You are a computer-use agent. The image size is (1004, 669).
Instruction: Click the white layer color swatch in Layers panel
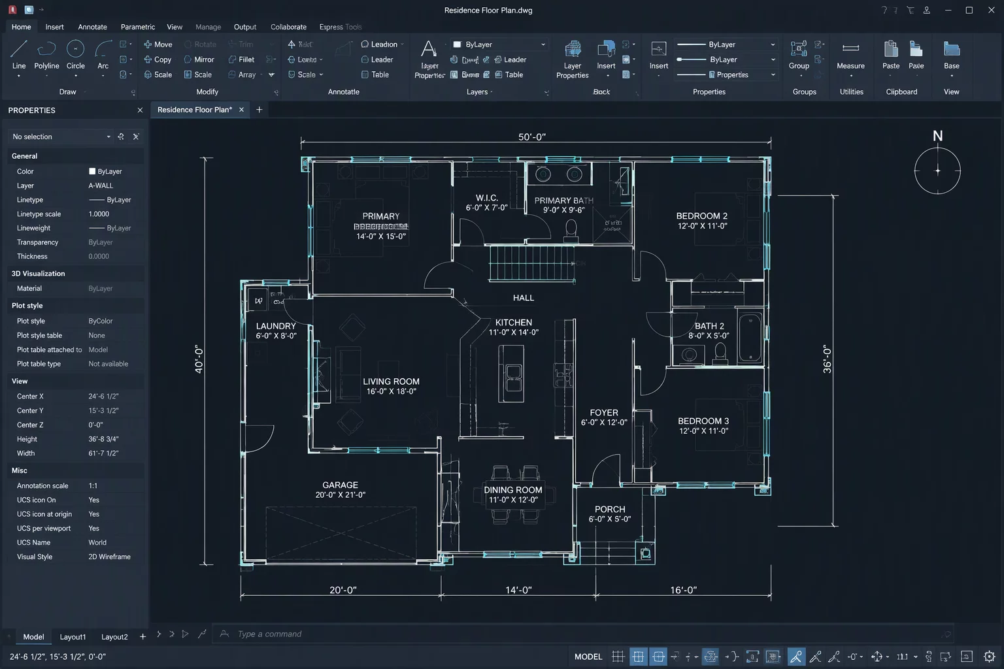pyautogui.click(x=457, y=44)
